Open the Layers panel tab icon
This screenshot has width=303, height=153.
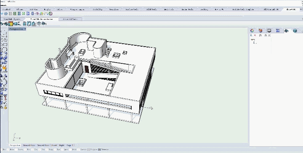tap(260, 31)
